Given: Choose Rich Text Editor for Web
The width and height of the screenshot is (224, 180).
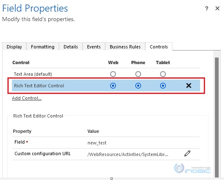Looking at the screenshot, I should (113, 86).
